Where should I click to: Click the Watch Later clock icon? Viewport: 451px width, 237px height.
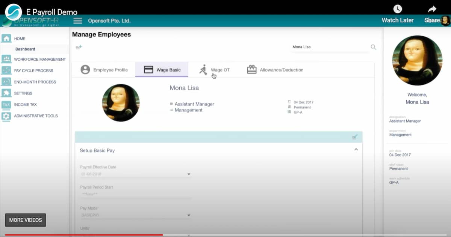coord(397,9)
